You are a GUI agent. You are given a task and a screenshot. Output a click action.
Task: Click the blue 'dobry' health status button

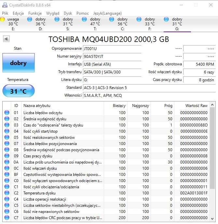[x=18, y=63]
